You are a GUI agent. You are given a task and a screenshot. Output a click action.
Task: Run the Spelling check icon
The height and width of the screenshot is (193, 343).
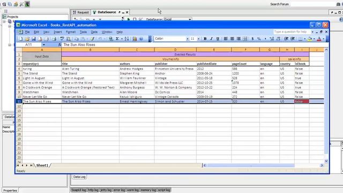coord(62,39)
